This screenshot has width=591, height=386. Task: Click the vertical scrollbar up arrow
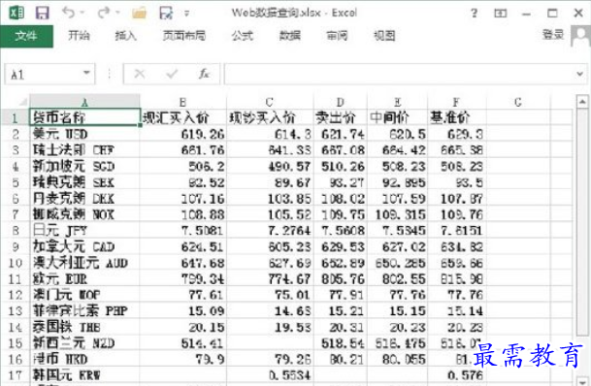(x=581, y=101)
